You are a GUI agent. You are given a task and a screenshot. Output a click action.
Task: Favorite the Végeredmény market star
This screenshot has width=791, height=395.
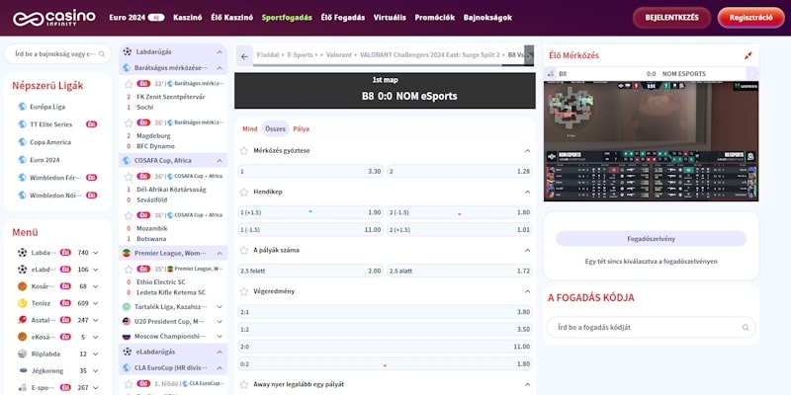point(244,291)
